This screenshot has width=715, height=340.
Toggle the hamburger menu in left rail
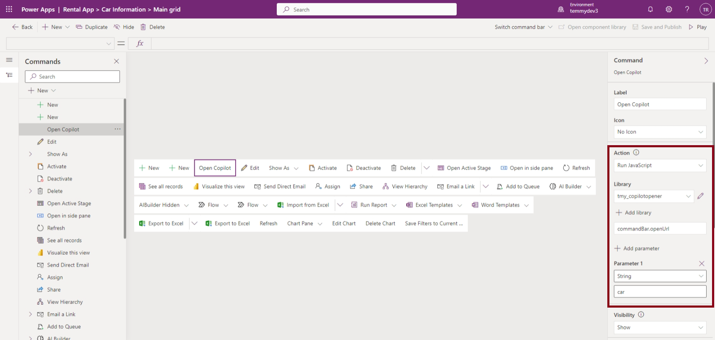click(9, 60)
